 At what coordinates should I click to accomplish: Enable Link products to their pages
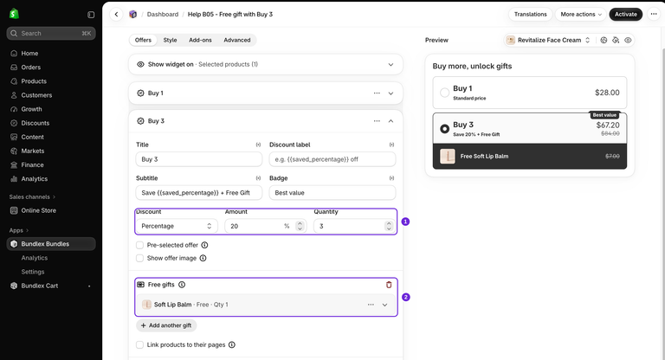point(139,345)
